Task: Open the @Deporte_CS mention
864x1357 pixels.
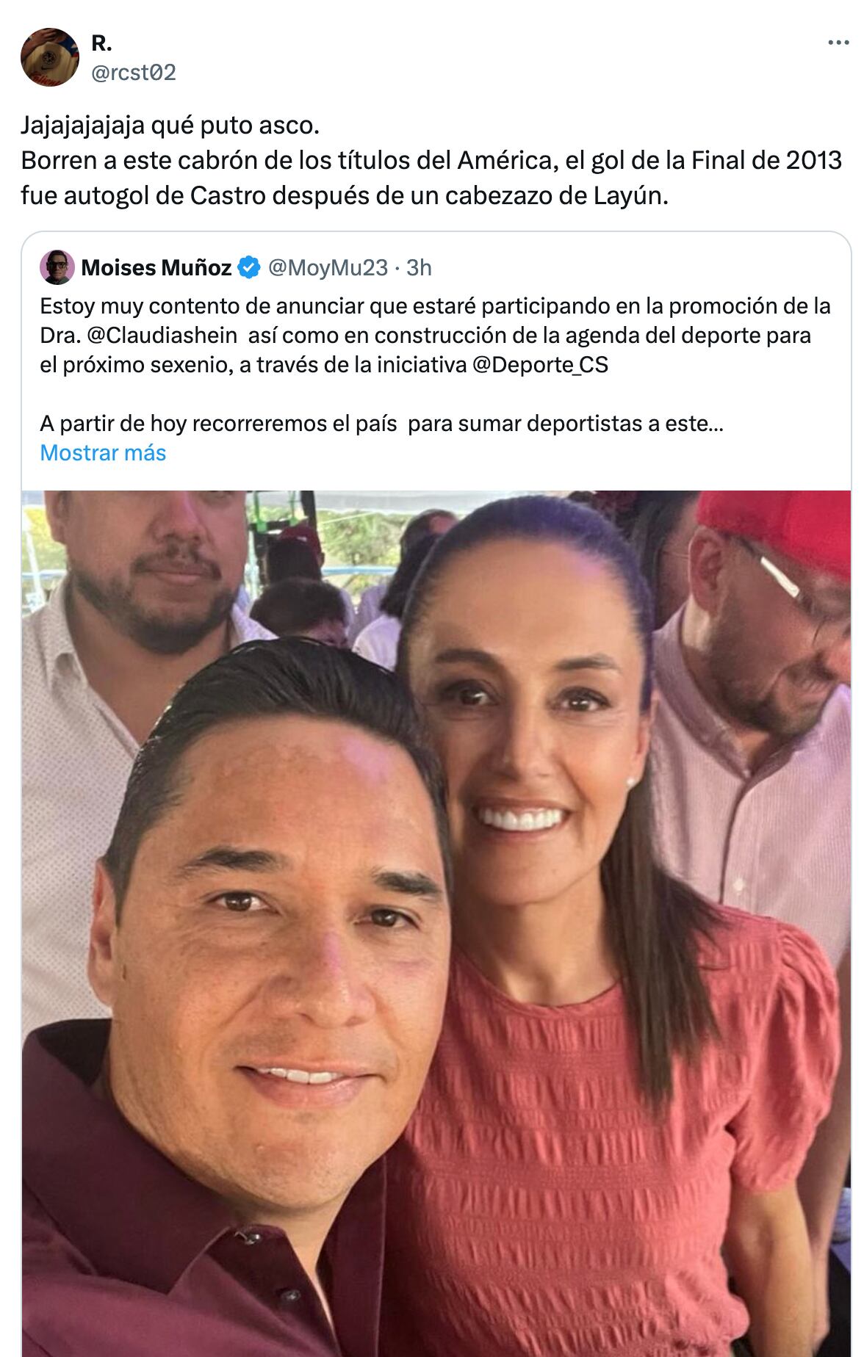Action: (x=540, y=365)
